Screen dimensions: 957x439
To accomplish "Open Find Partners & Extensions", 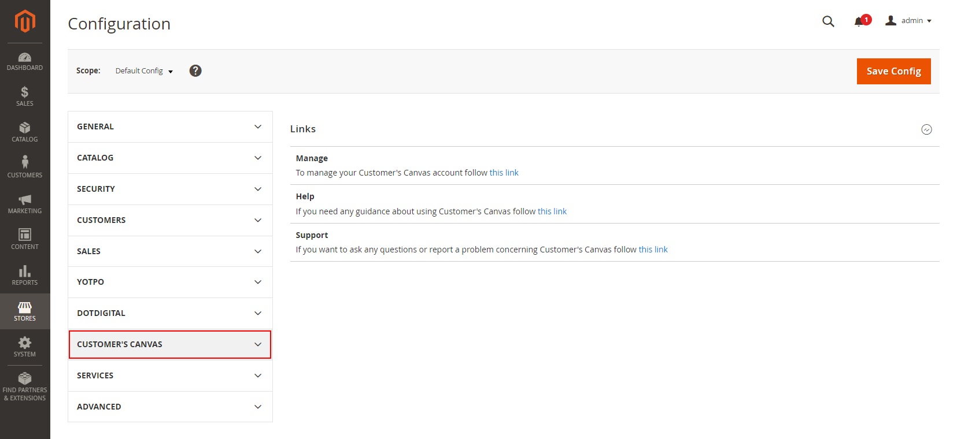I will coord(25,387).
